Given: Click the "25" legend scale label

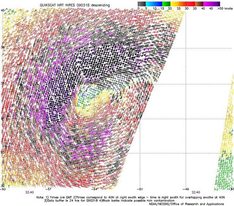Looking at the screenshot, I should [179, 8].
